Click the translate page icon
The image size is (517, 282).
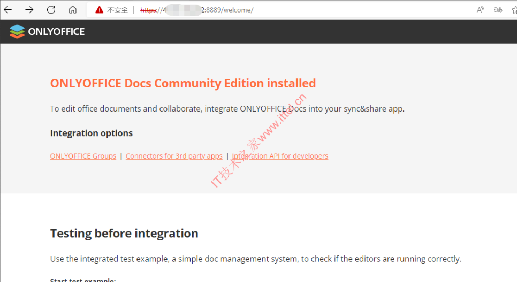[x=498, y=10]
